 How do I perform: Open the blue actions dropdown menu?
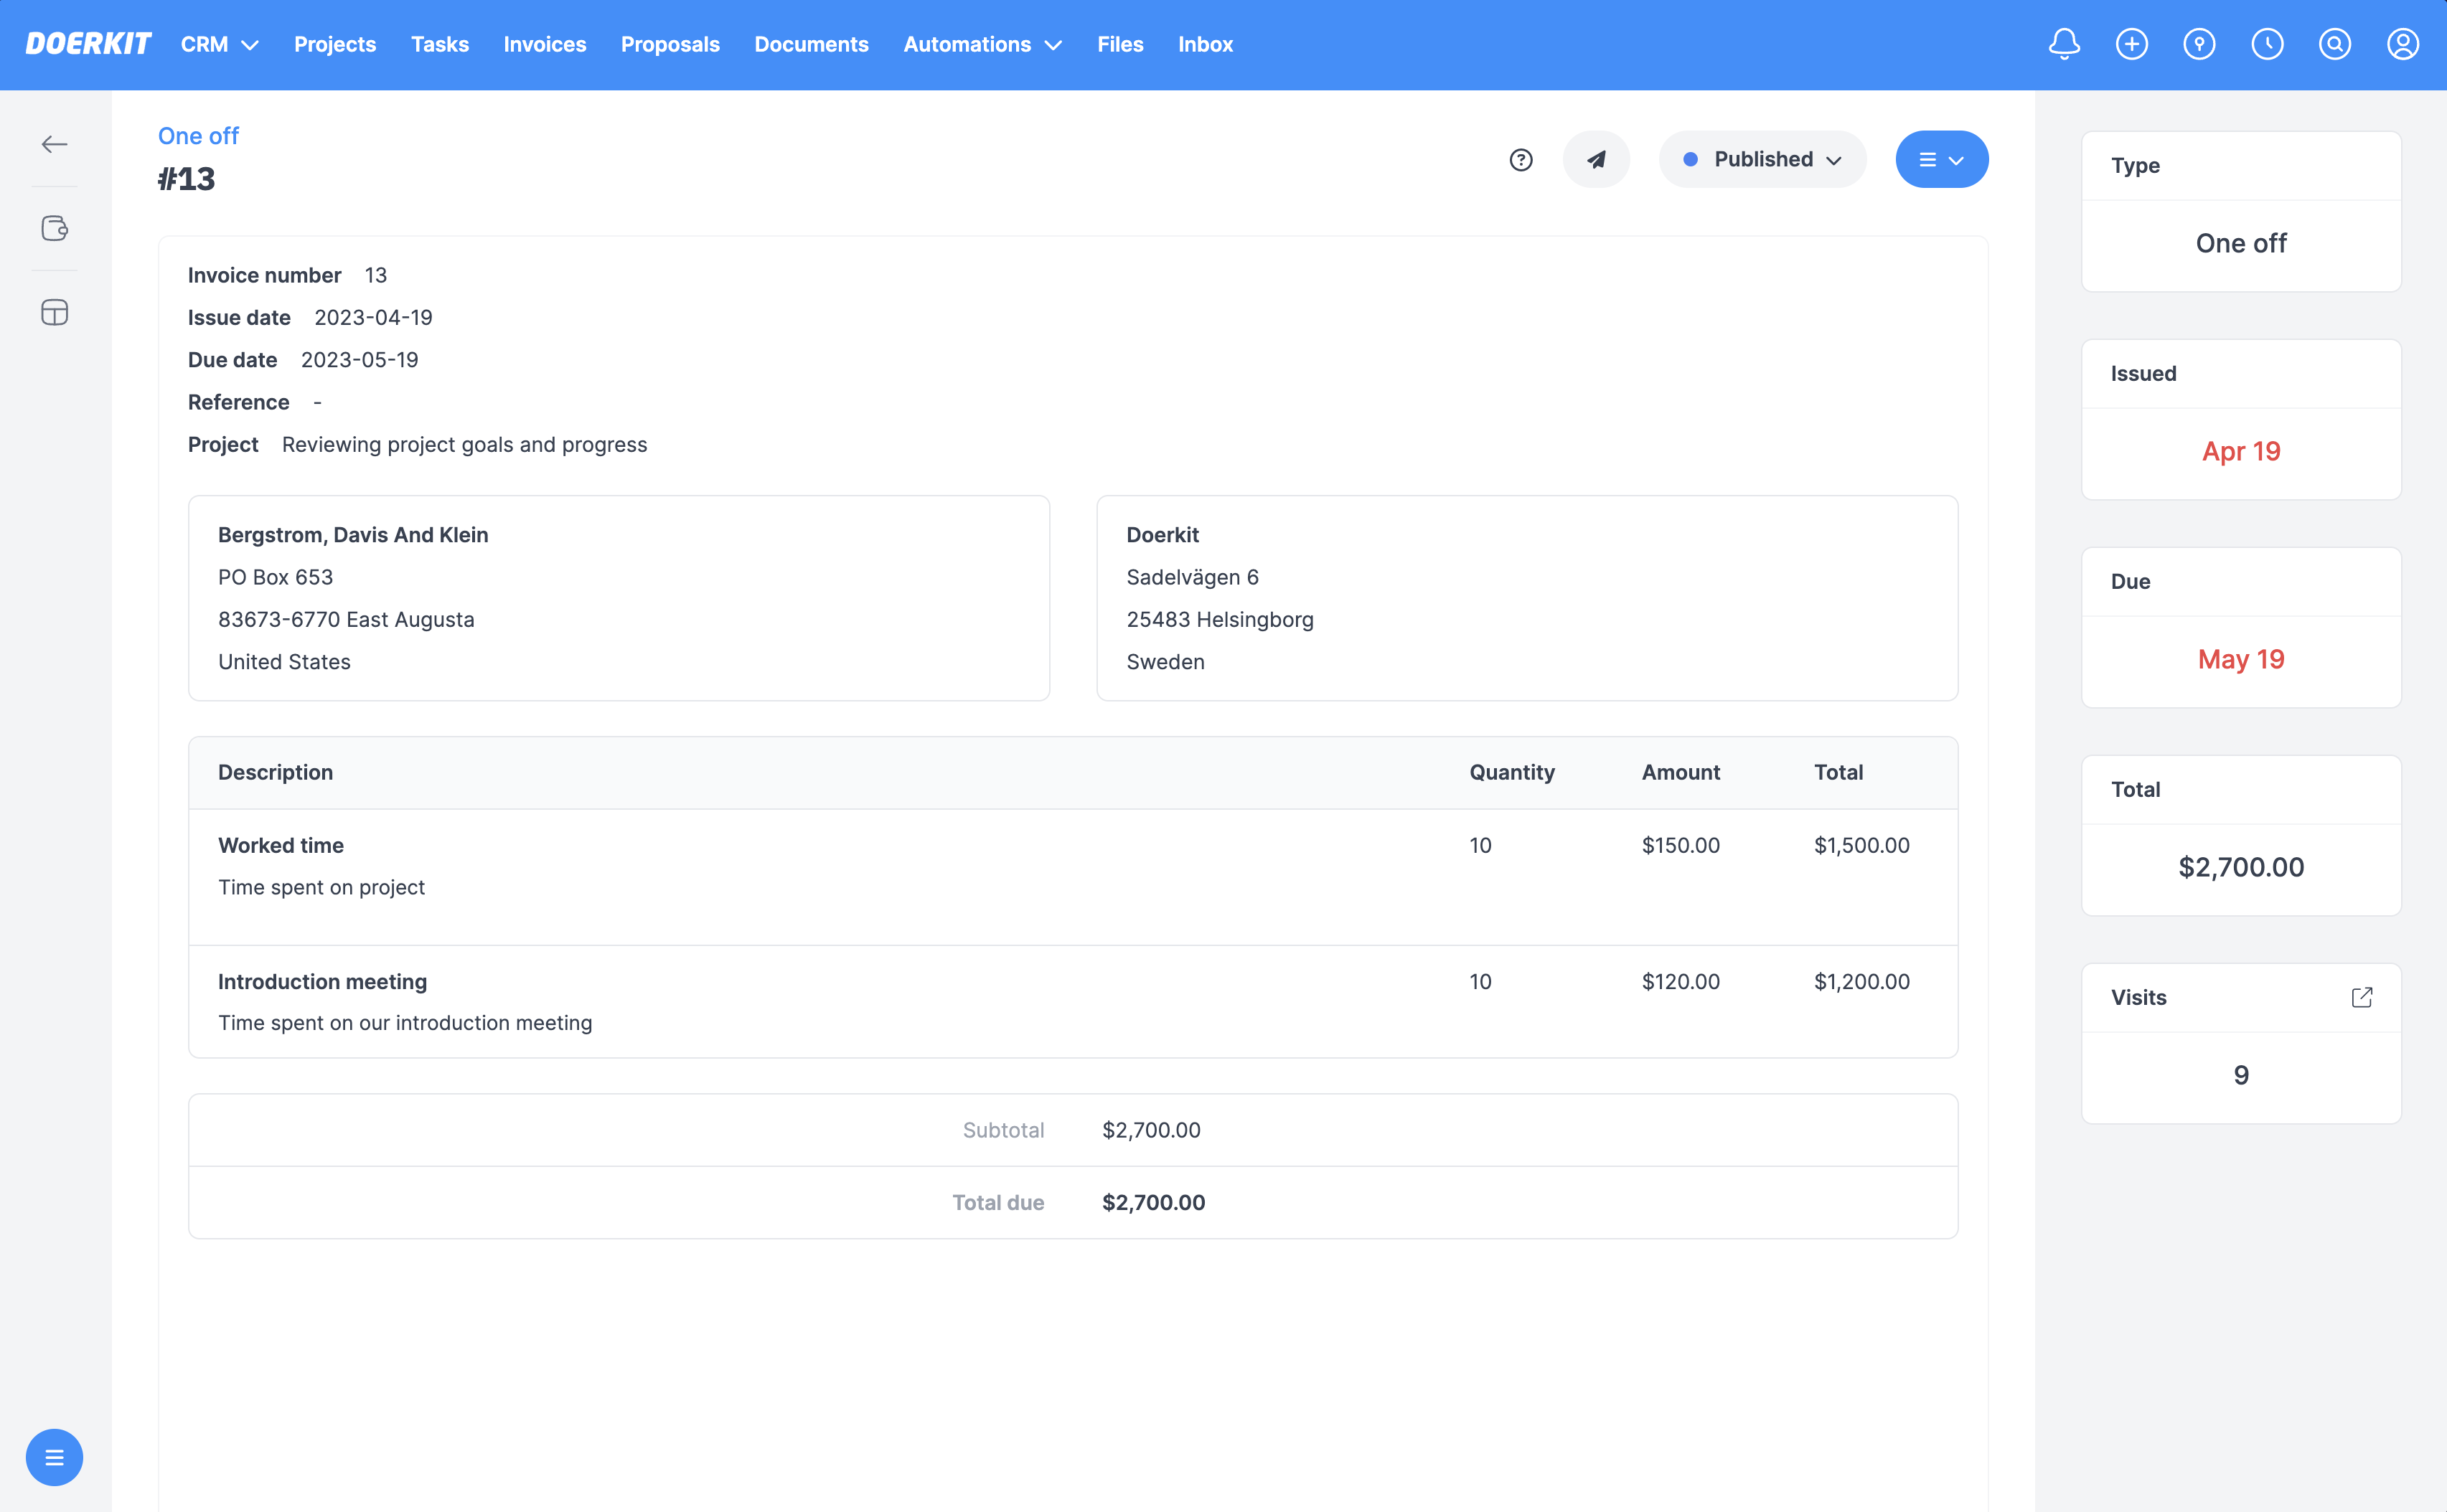click(1942, 159)
